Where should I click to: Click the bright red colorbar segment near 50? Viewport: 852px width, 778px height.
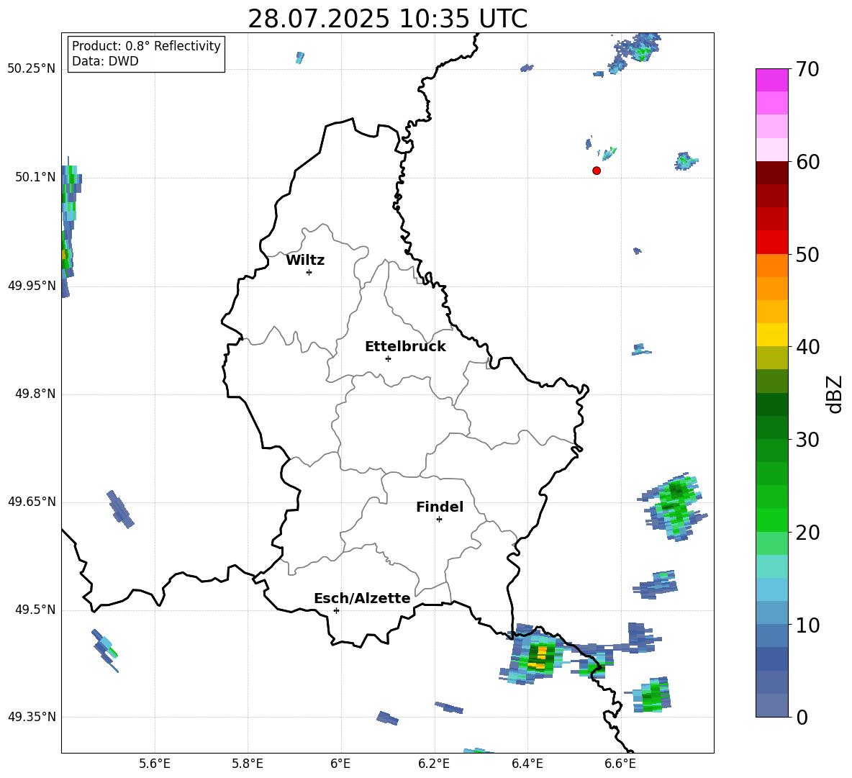pyautogui.click(x=772, y=243)
